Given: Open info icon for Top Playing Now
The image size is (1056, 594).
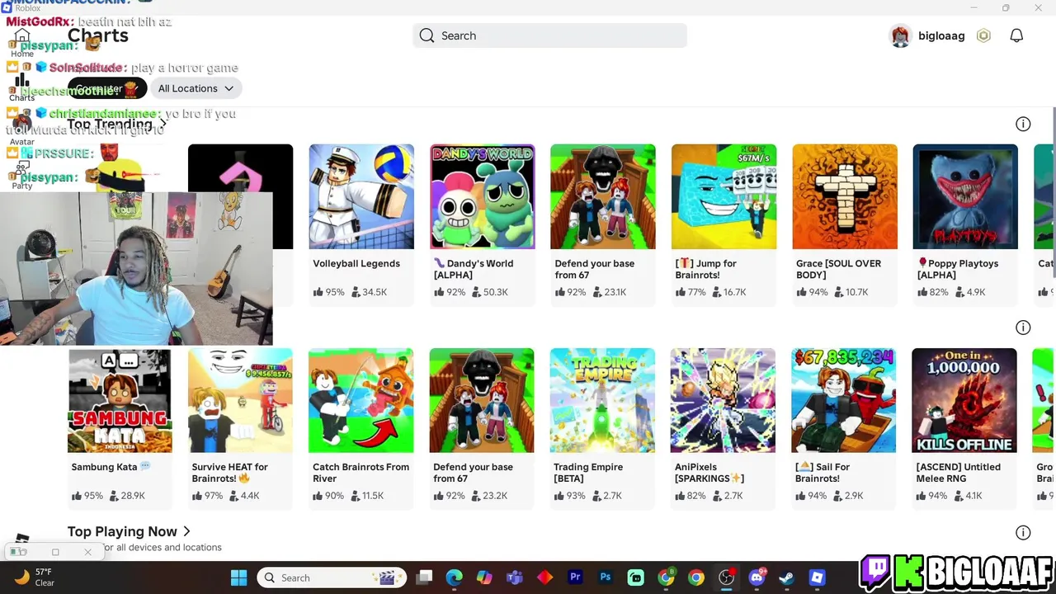Looking at the screenshot, I should (x=1023, y=533).
